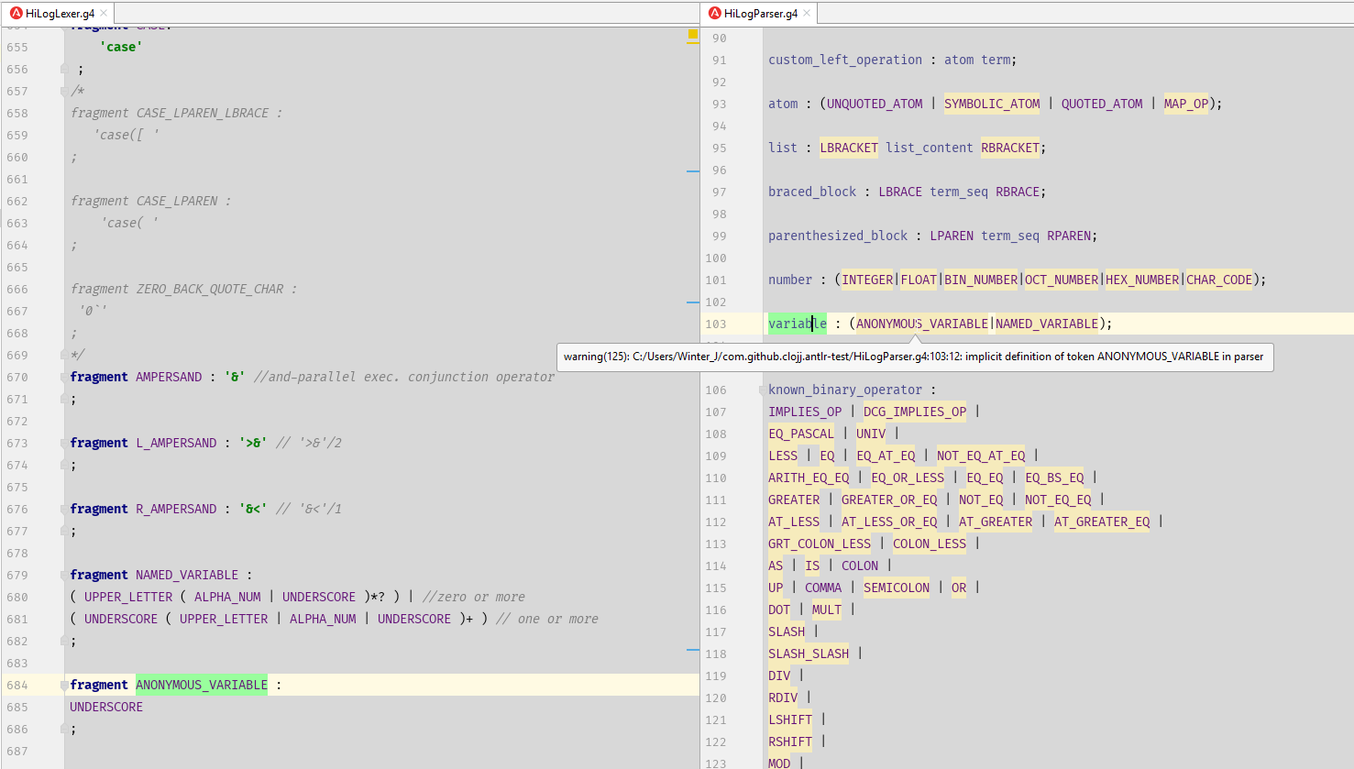Collapse the fold marker at line 102
Image resolution: width=1354 pixels, height=769 pixels.
point(693,302)
